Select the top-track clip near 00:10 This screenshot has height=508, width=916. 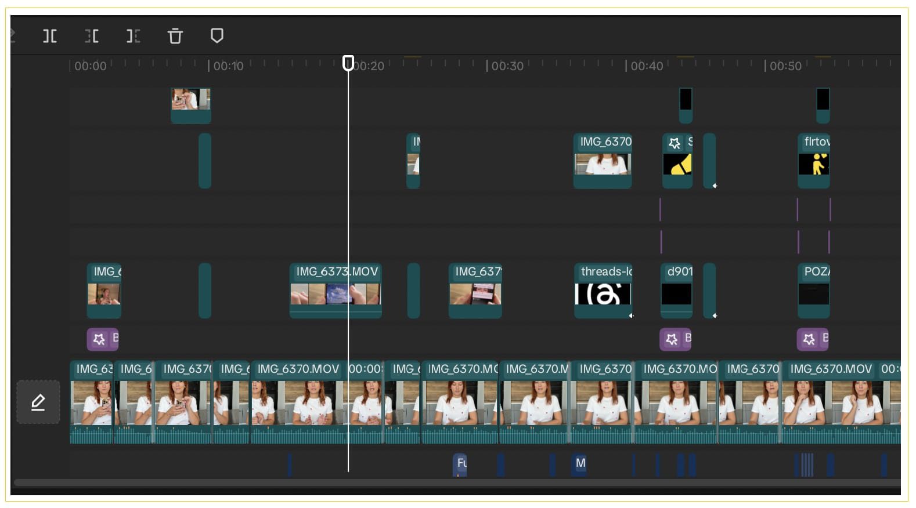point(191,105)
